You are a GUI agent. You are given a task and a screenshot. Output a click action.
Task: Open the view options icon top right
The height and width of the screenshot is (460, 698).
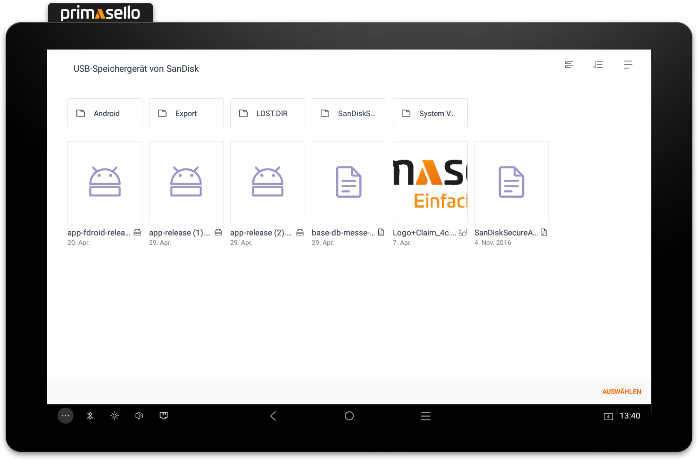(628, 65)
